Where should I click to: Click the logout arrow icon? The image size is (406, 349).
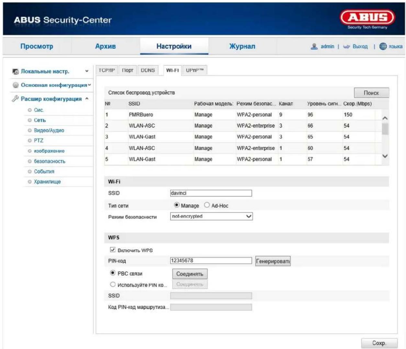(x=346, y=47)
